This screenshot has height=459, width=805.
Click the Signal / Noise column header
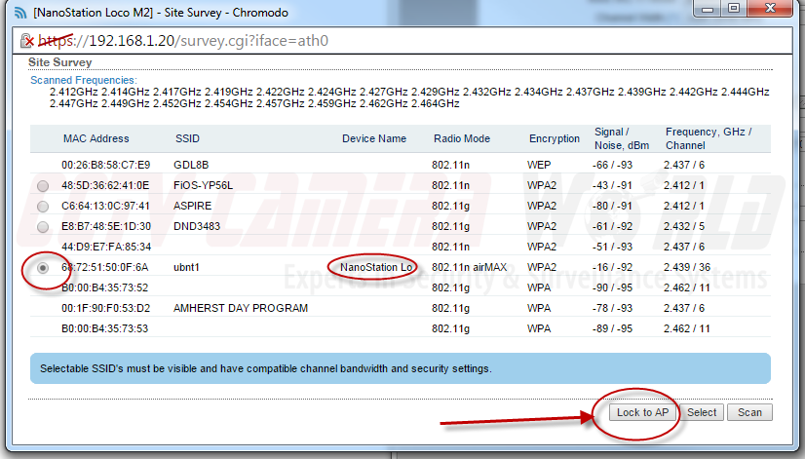(614, 138)
